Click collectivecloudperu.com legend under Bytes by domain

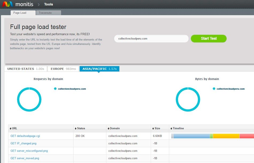231,89
